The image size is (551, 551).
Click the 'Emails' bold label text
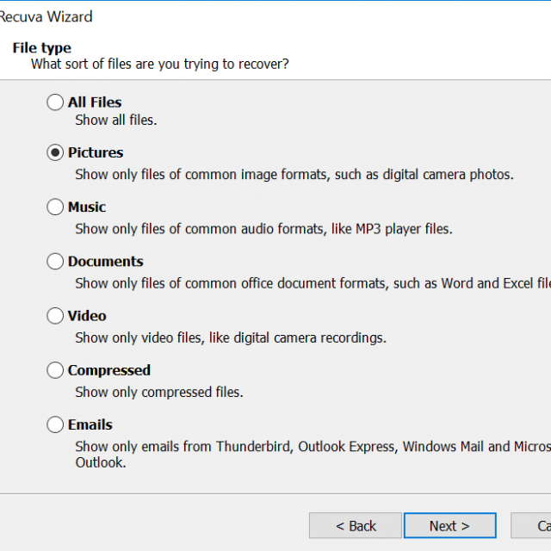[90, 424]
